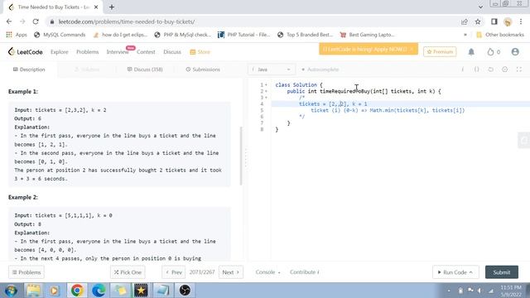Toggle Autocomplete in the editor

coord(320,70)
